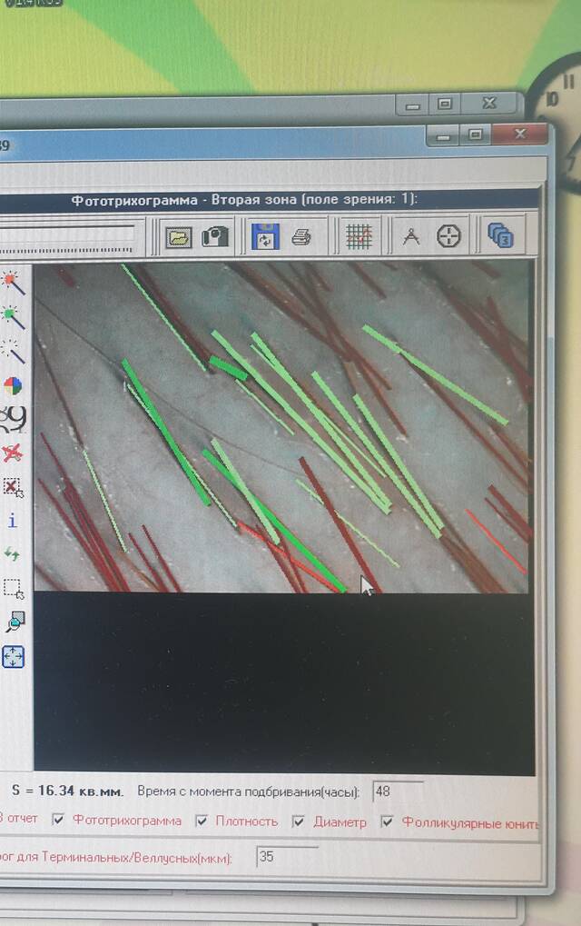Select the delete-selection tool with red X

(13, 488)
